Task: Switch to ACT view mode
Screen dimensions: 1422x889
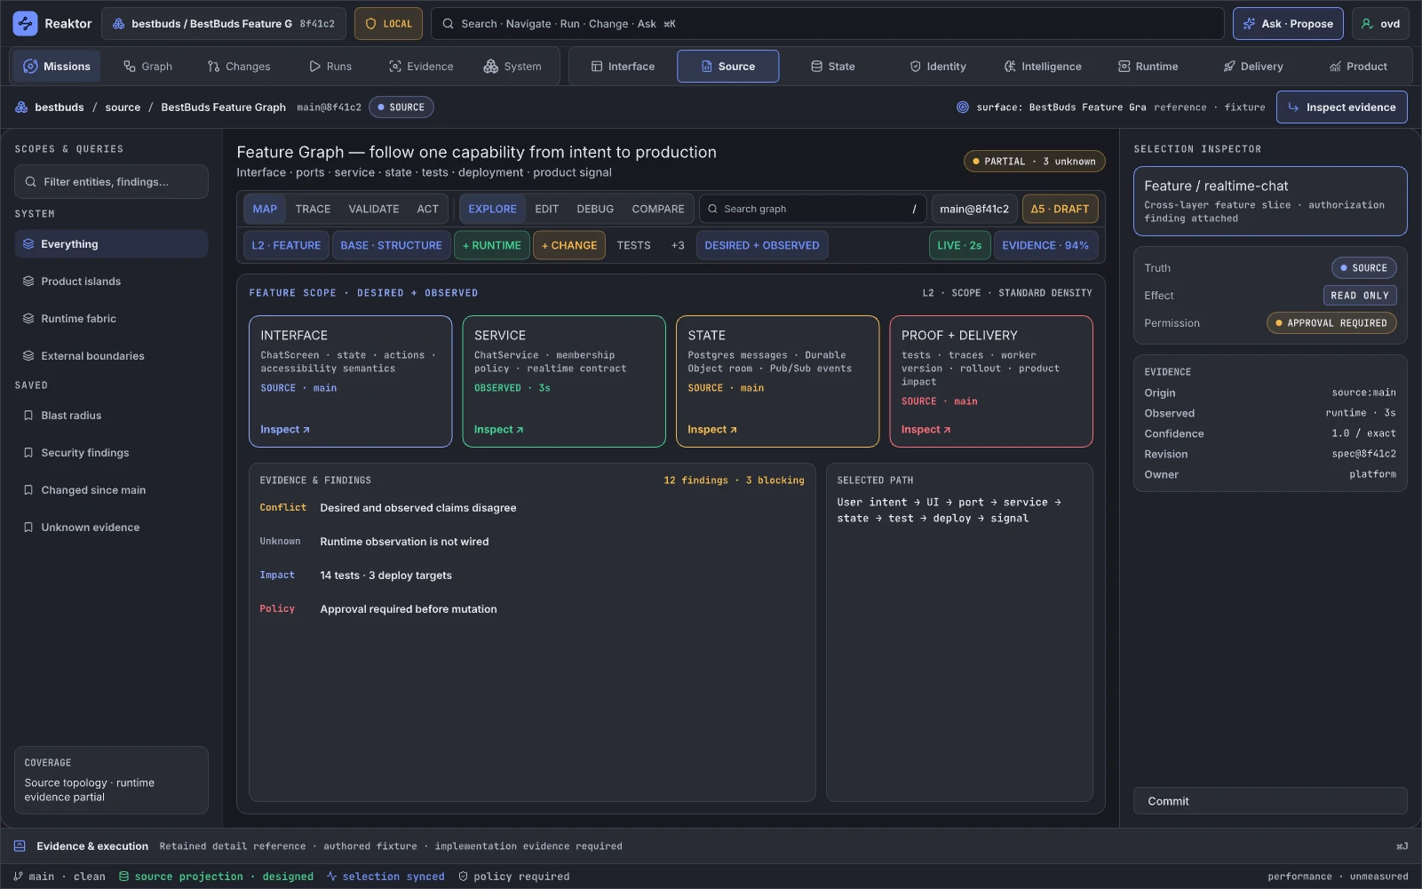Action: pos(428,210)
